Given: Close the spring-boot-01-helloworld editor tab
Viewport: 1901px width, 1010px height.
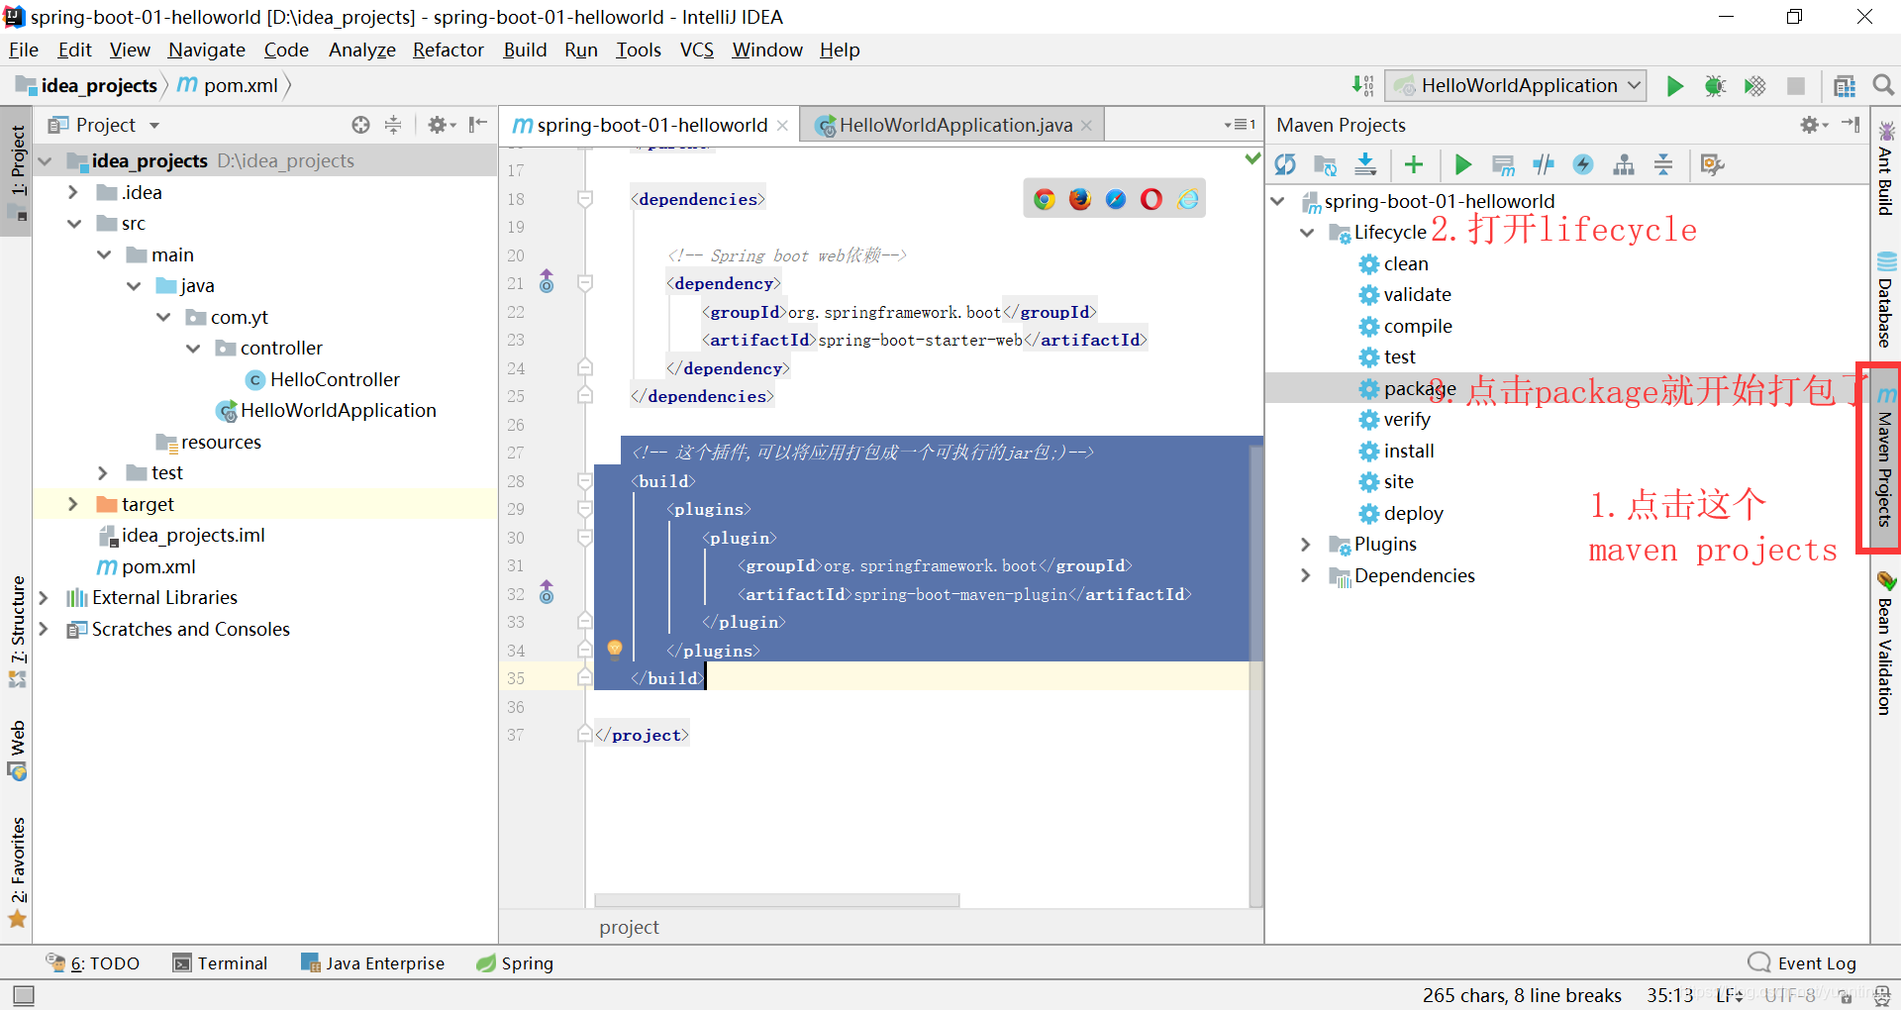Looking at the screenshot, I should pos(782,126).
